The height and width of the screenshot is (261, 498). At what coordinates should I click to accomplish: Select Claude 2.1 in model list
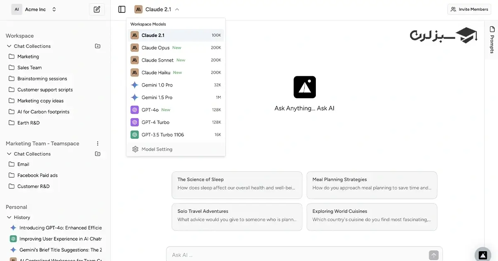tap(176, 35)
